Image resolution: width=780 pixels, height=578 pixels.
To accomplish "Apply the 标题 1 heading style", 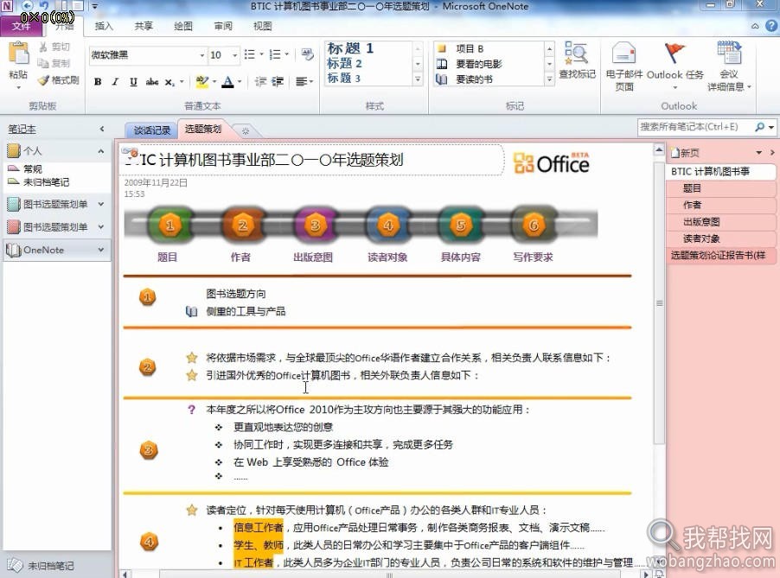I will (350, 48).
